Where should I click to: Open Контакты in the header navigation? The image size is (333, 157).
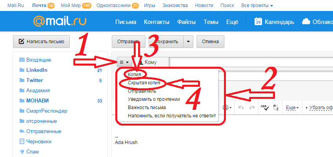pos(156,22)
